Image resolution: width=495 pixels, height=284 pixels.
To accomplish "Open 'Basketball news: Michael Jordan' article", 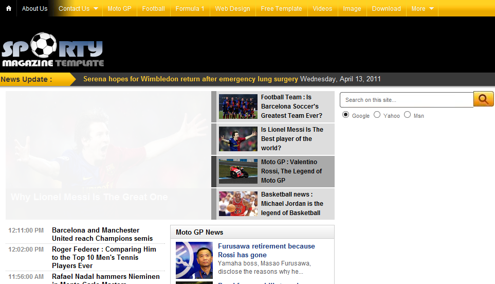I will tap(292, 204).
